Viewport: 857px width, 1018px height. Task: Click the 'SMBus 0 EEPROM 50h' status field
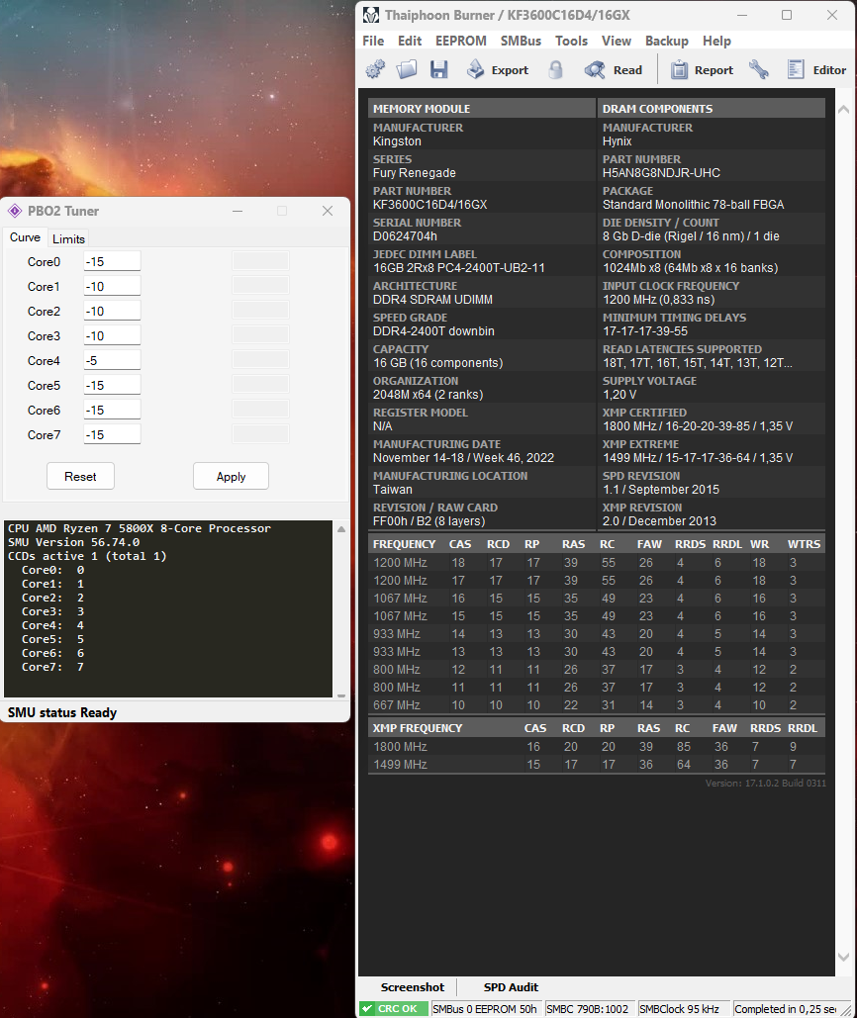coord(485,1008)
